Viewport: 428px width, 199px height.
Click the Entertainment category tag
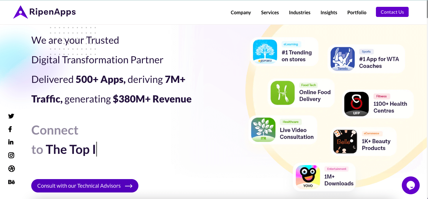(337, 169)
